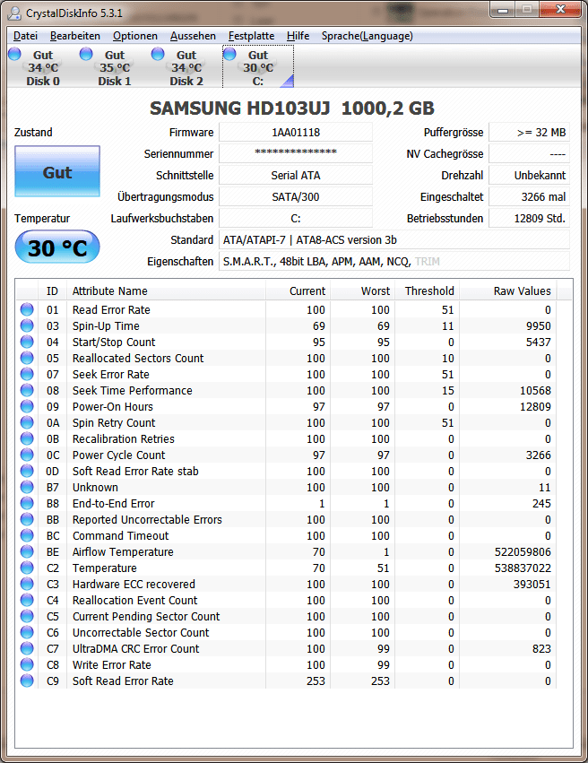Click the Standard field ATA/ATAPI-7
Viewport: 588px width, 763px height.
394,240
